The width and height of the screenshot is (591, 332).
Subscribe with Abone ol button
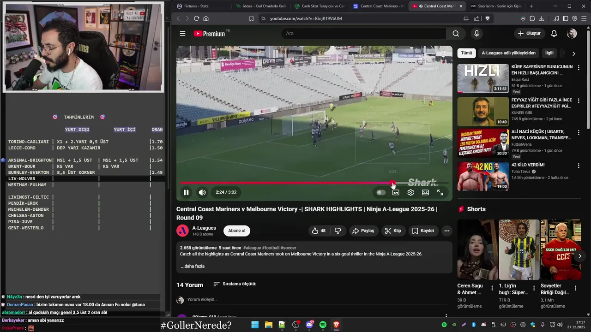[237, 231]
